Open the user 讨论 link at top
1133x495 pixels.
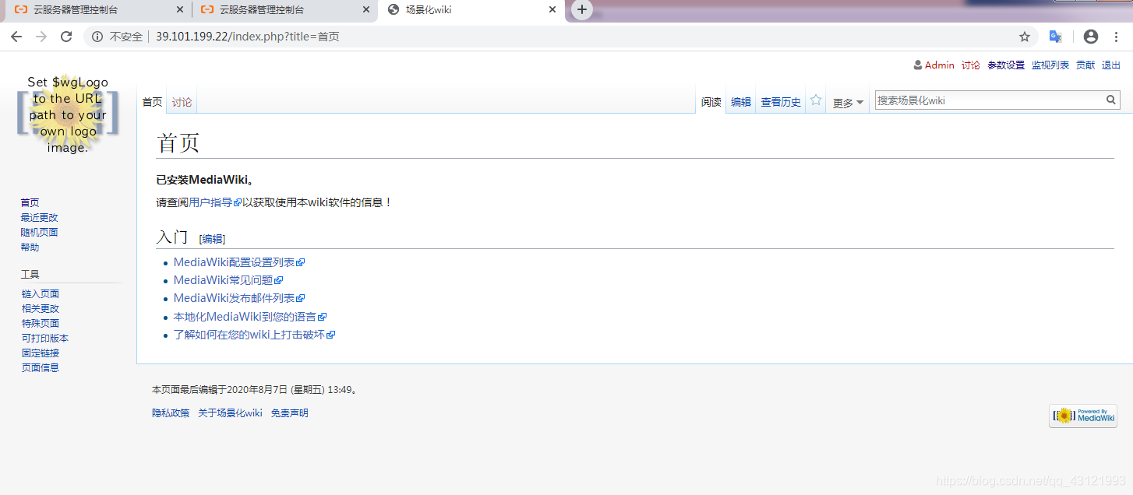tap(971, 65)
